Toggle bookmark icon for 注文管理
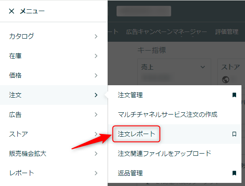Viewport: 245px width, 186px height. 234,95
